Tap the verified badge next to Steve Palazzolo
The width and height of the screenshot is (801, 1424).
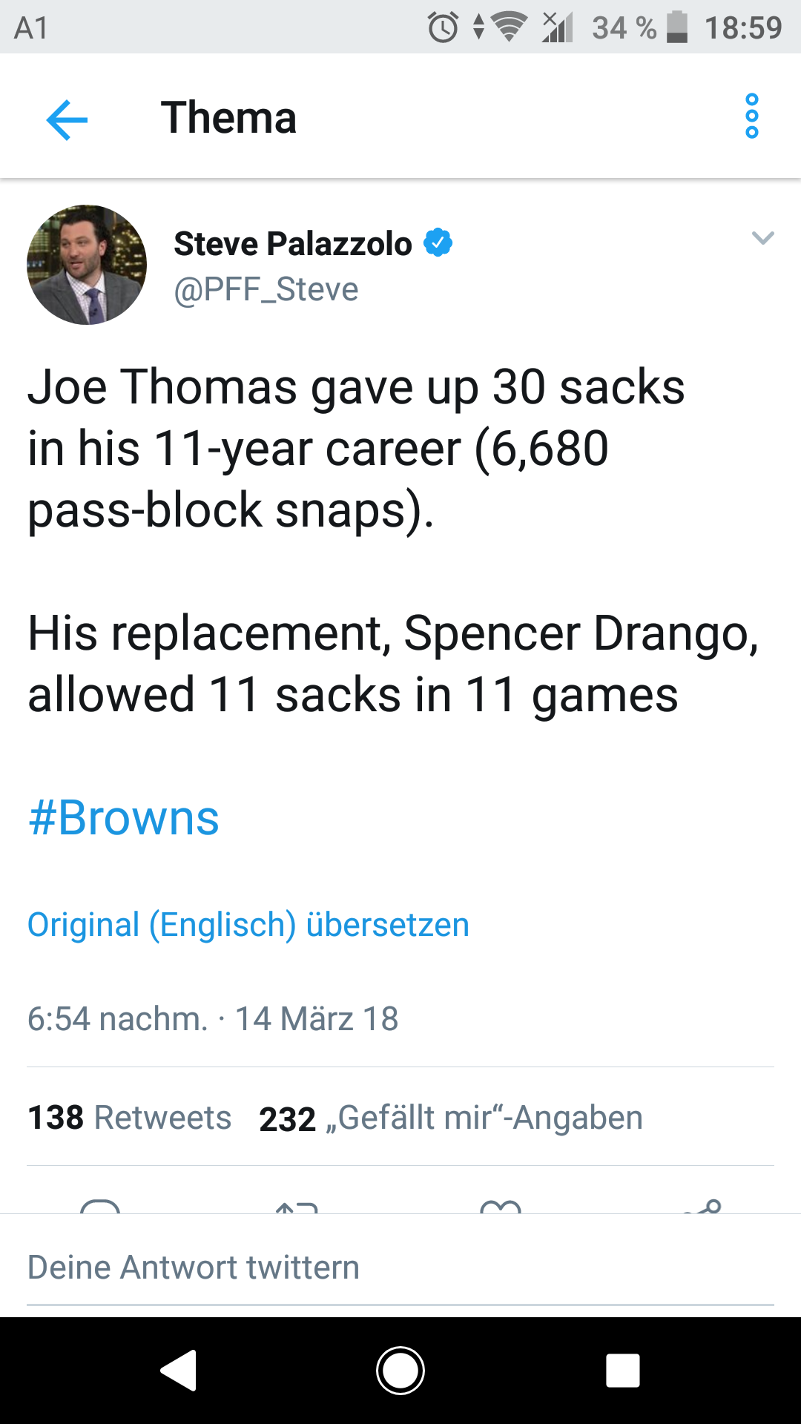(x=438, y=243)
